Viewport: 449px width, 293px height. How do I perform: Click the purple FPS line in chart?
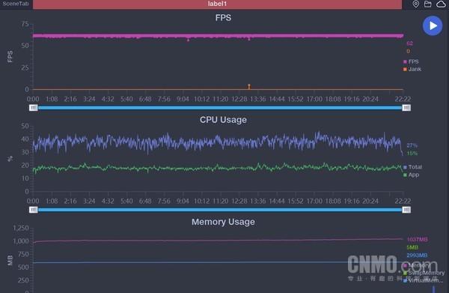pos(218,36)
